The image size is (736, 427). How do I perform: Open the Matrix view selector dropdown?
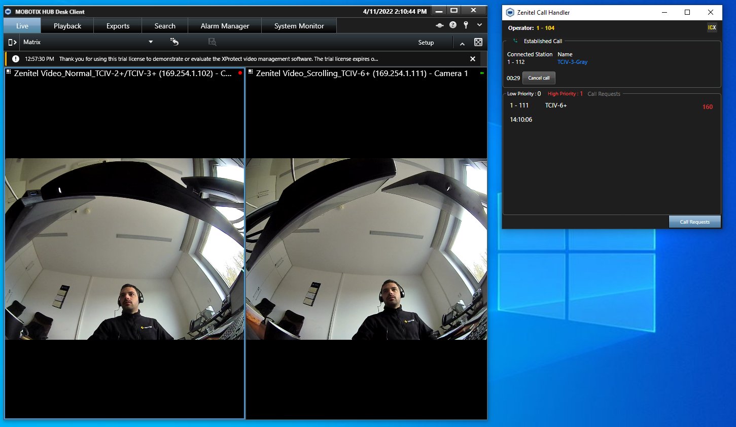(151, 42)
